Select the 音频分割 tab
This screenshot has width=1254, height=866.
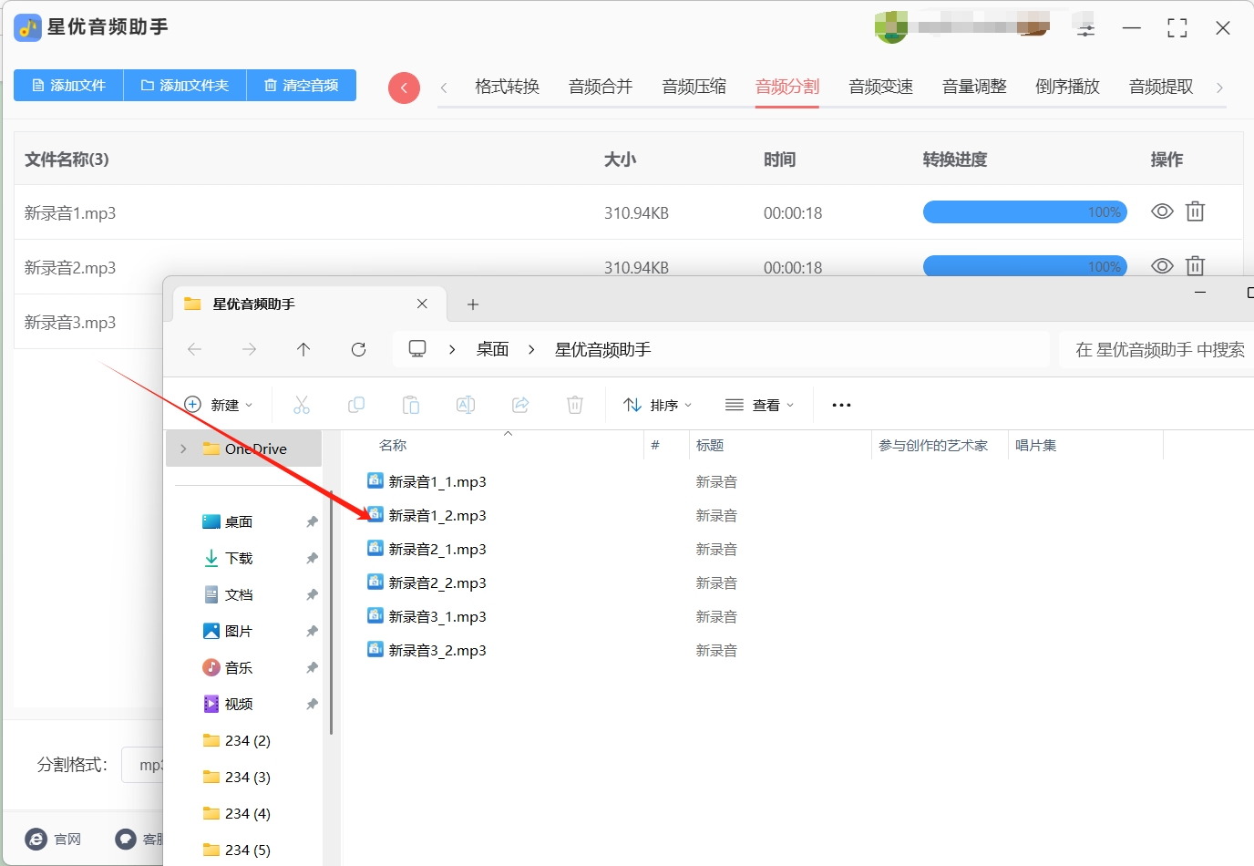coord(787,87)
